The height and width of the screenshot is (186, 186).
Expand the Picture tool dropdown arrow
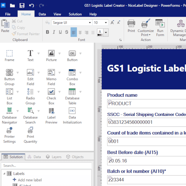60,54
